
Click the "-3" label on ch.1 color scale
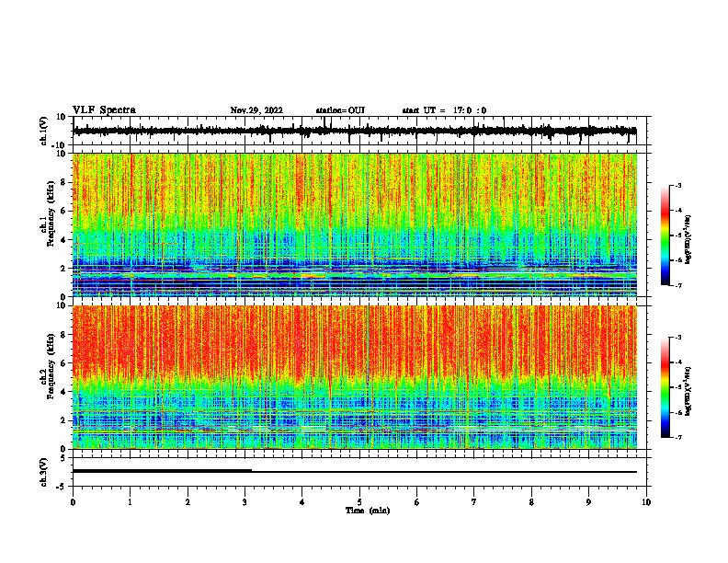point(677,185)
